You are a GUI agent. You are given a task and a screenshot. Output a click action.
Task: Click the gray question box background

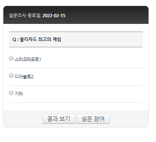tap(100, 40)
